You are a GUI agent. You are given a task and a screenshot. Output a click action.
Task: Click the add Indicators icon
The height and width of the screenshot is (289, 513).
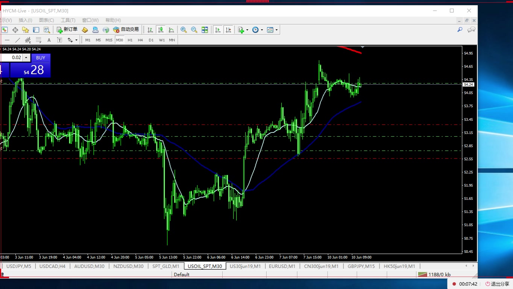pos(241,30)
